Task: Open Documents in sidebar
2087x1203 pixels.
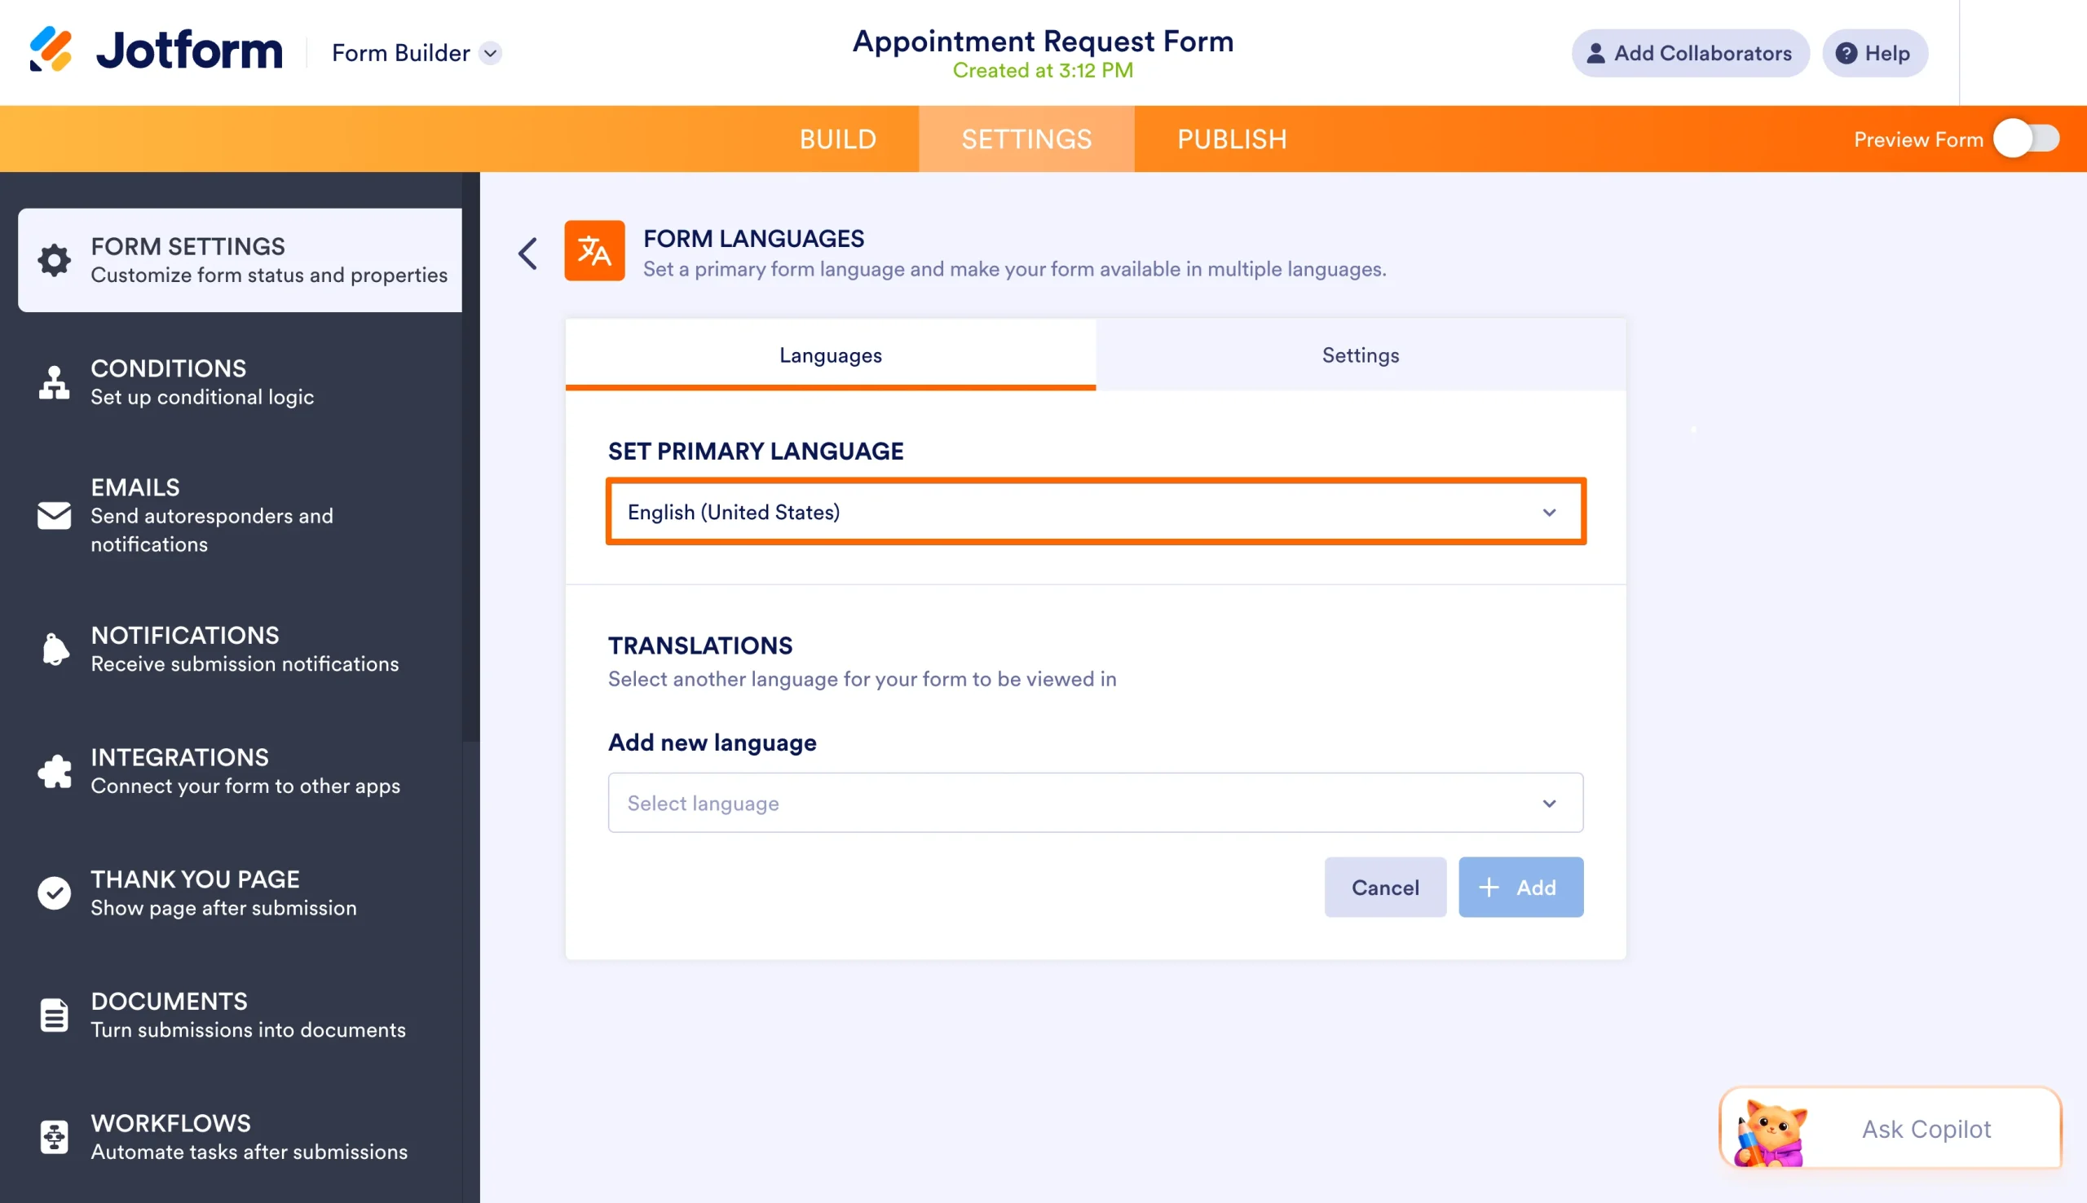Action: tap(240, 1016)
